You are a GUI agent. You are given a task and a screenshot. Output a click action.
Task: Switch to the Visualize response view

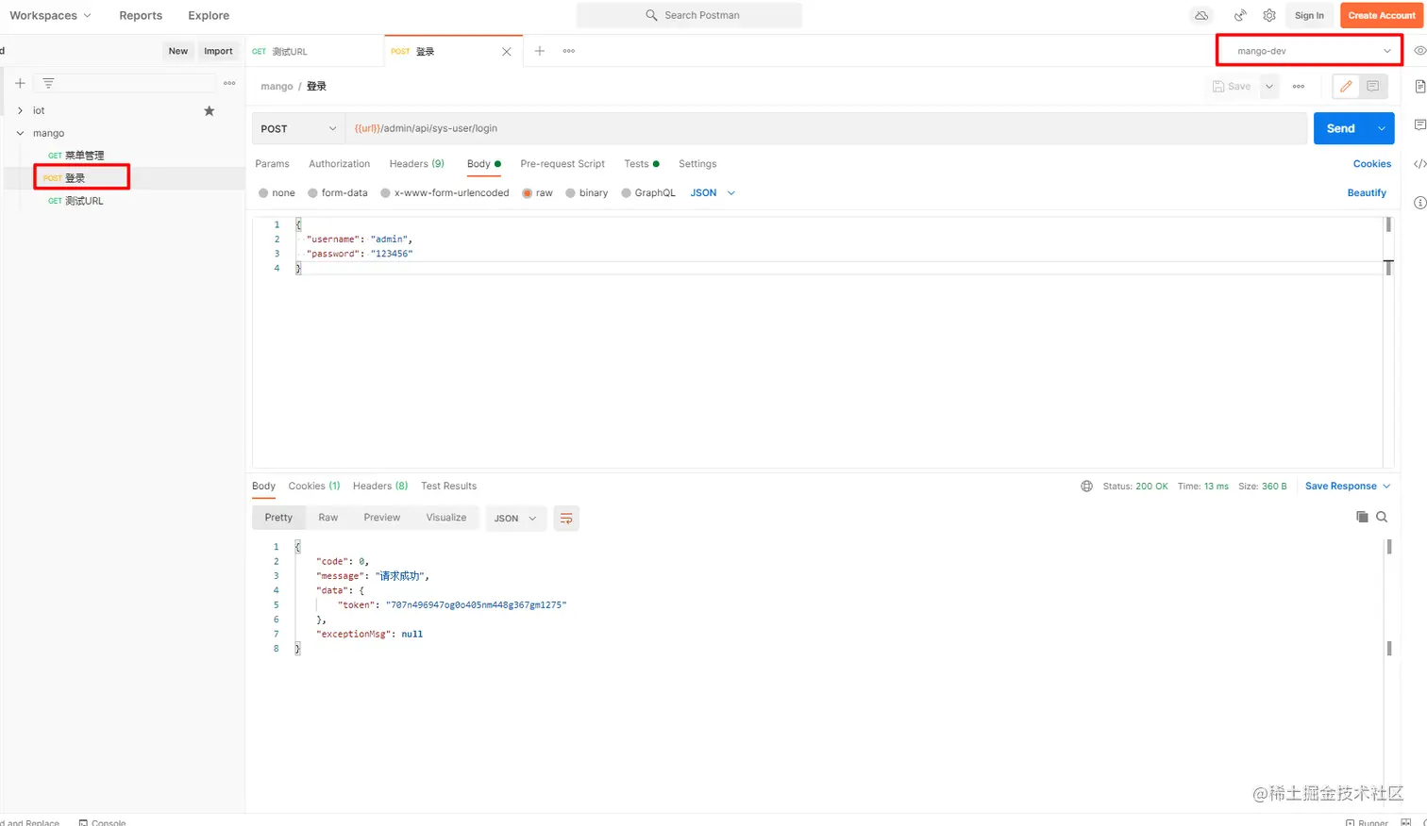(446, 518)
